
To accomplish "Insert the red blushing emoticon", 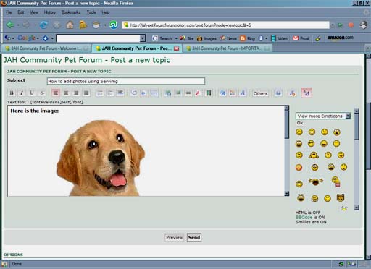I will (299, 167).
